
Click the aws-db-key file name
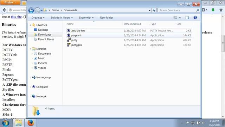tap(78, 31)
